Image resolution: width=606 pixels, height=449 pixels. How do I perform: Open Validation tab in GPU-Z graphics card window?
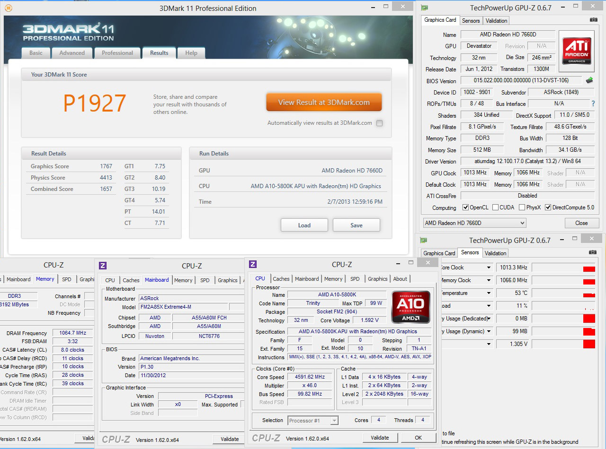[x=497, y=21]
